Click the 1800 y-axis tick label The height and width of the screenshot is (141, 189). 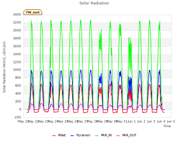click(x=17, y=38)
